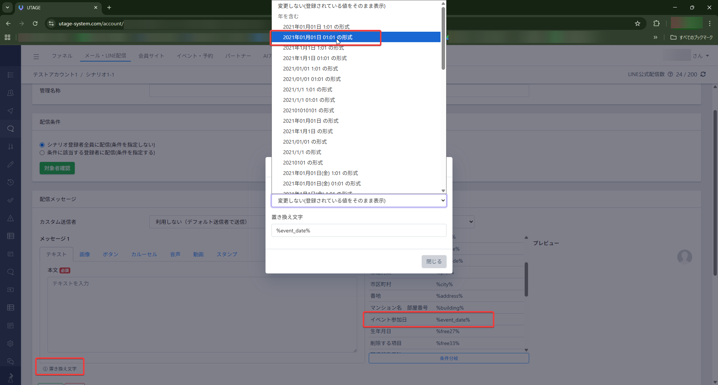Click the settings gear in left sidebar

point(10,343)
